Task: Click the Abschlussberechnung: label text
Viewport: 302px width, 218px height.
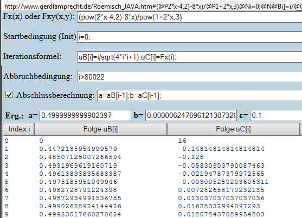Action: 55,95
